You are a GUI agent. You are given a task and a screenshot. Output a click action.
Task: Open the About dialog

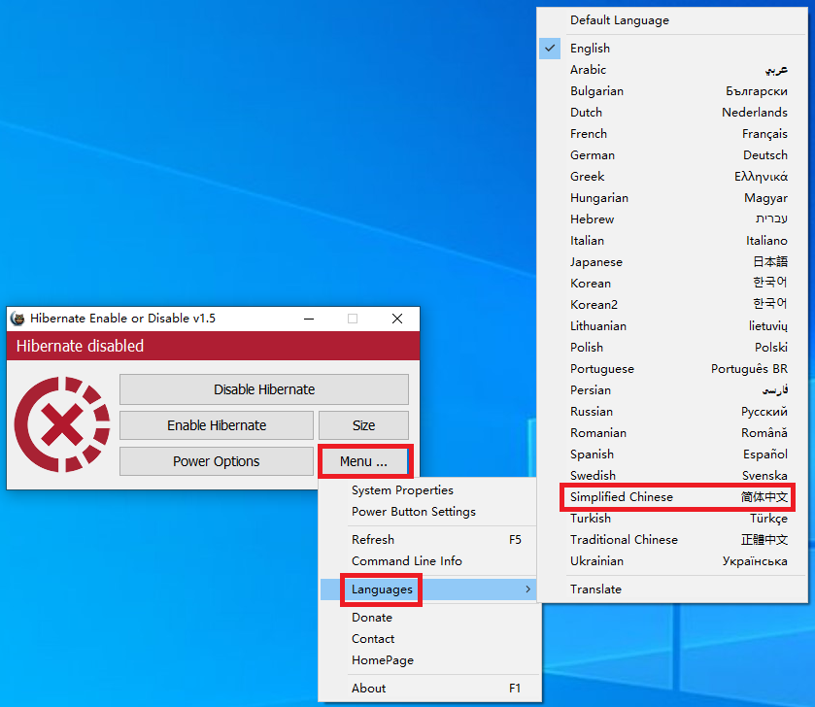coord(368,688)
